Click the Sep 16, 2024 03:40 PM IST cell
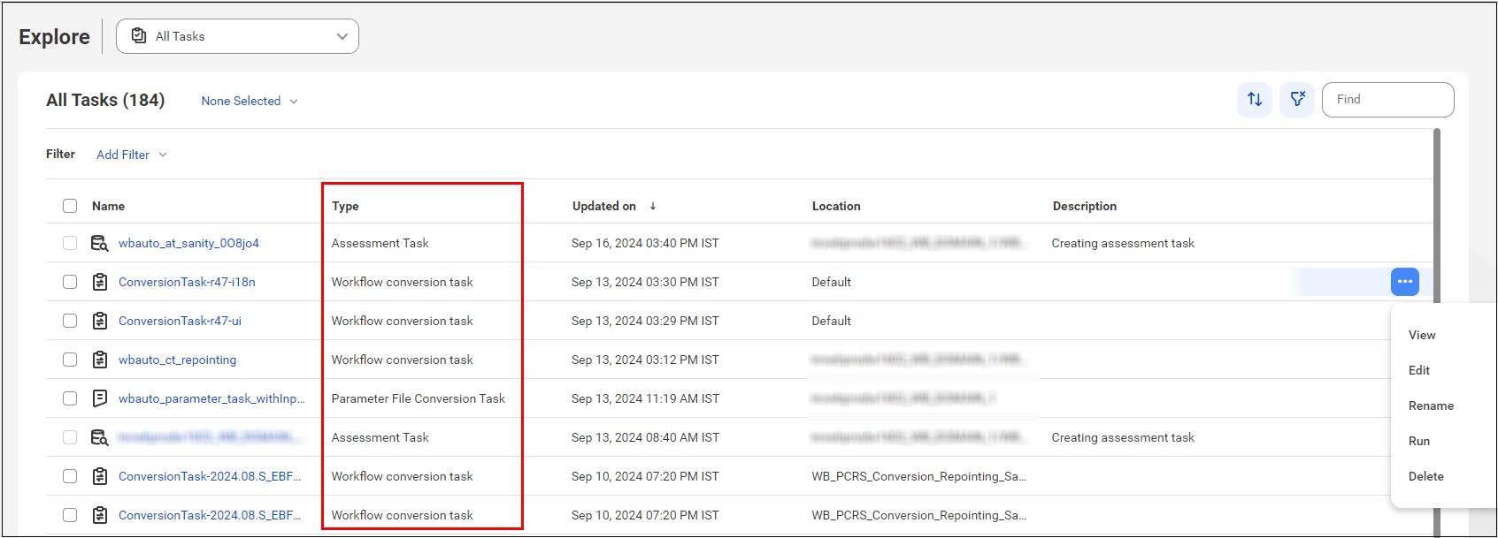This screenshot has height=538, width=1498. tap(645, 243)
